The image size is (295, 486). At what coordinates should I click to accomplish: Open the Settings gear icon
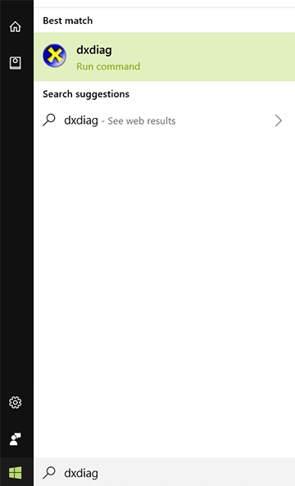[16, 402]
